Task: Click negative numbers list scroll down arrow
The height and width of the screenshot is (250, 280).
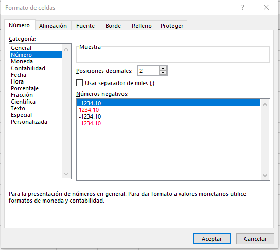Action: [x=265, y=176]
